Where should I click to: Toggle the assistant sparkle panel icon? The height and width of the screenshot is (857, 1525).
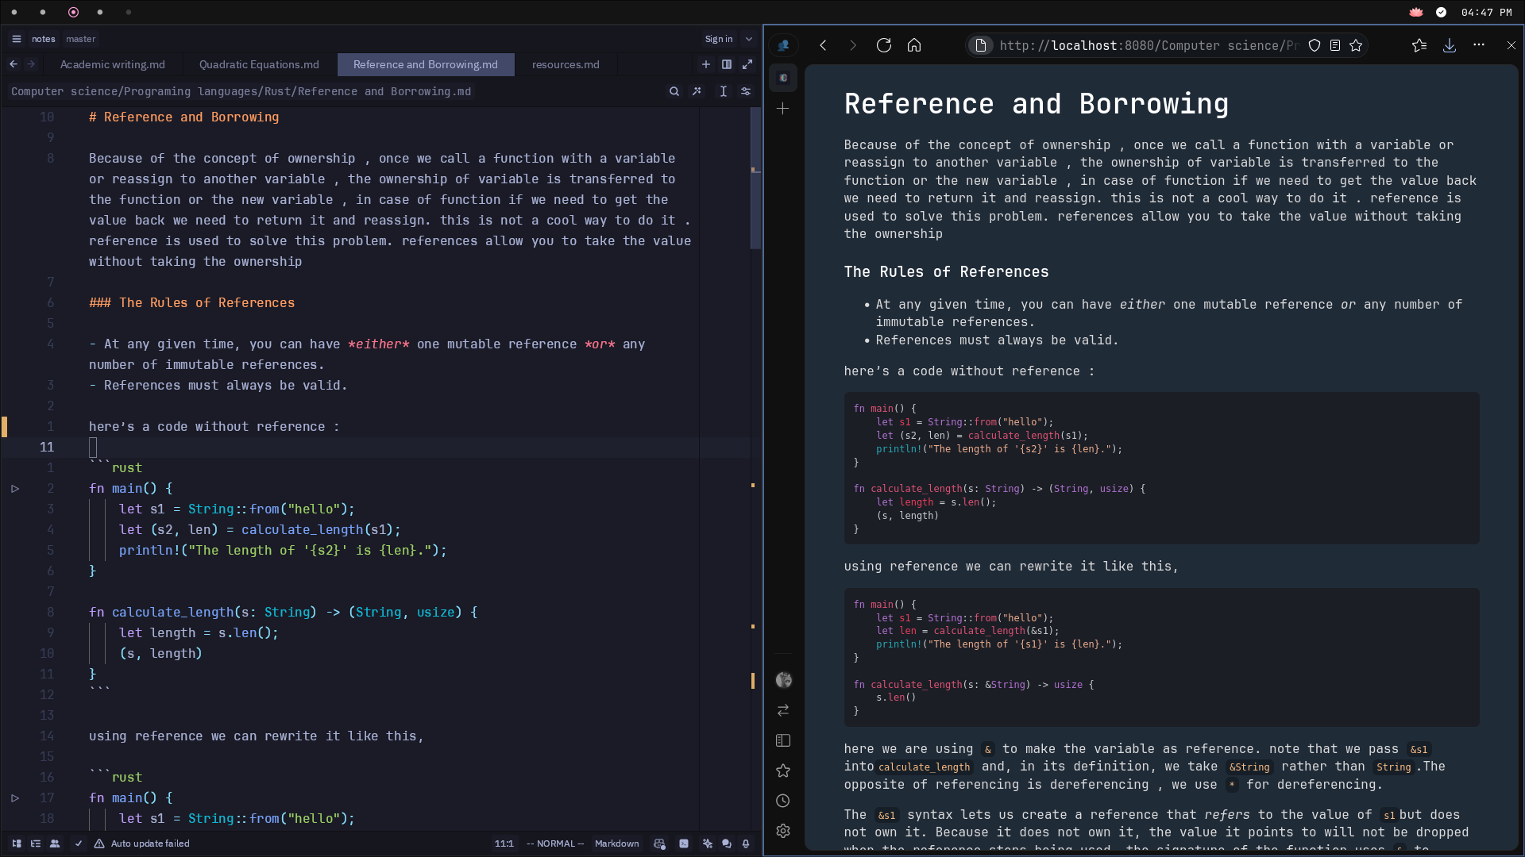tap(708, 844)
